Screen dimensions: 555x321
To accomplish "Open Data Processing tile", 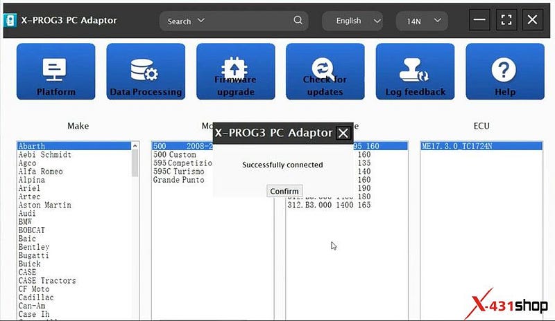I will click(146, 71).
